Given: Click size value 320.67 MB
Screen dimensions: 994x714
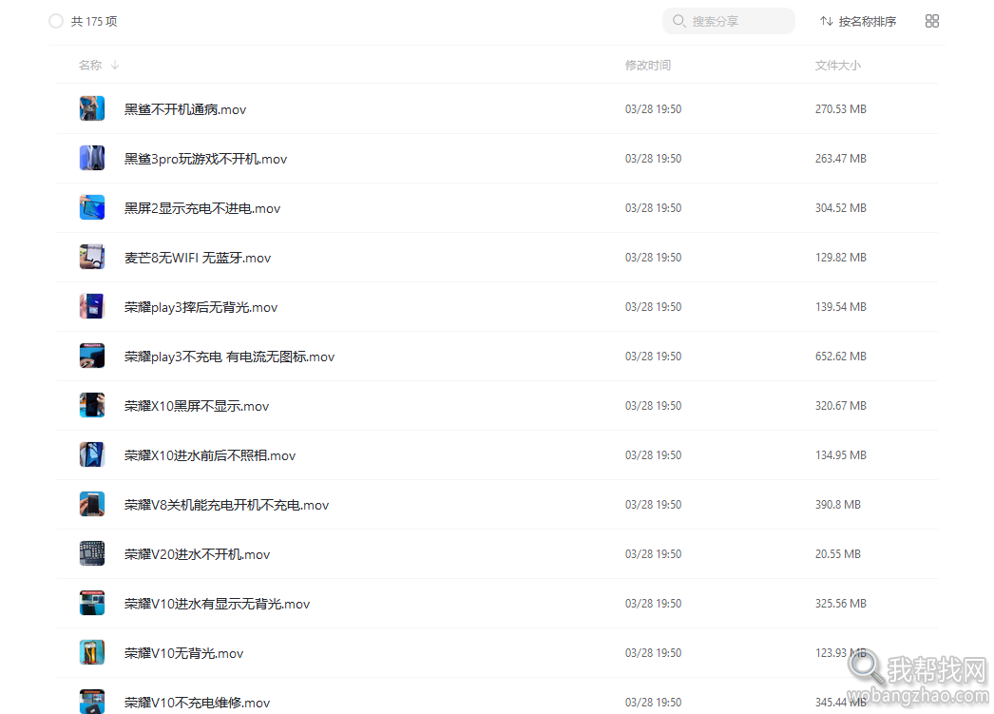Looking at the screenshot, I should pos(841,406).
